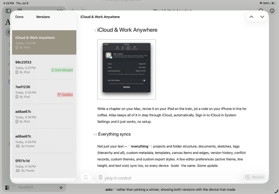
Task: Tap the bookmark icon for this version
Action: [x=86, y=177]
